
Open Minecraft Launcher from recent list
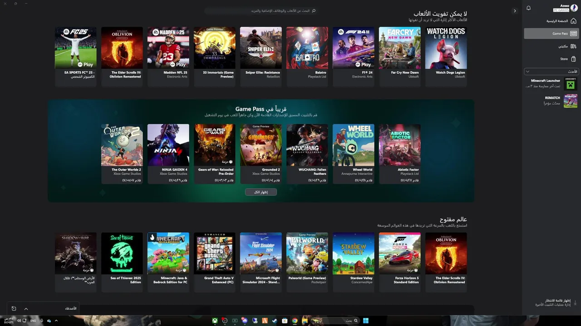point(551,83)
